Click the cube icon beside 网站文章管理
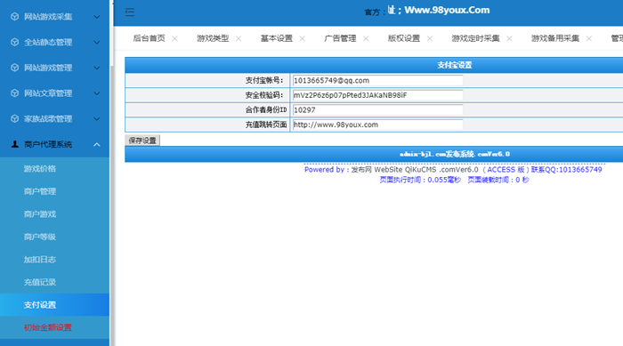This screenshot has height=346, width=623. pyautogui.click(x=15, y=93)
